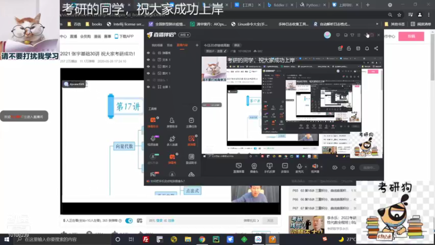Open Chrome from the Windows taskbar
The height and width of the screenshot is (245, 435).
pos(202,239)
